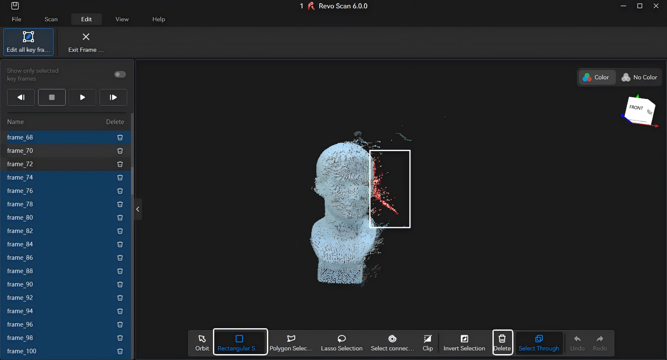The width and height of the screenshot is (667, 360).
Task: Activate the Clip tool
Action: (428, 342)
